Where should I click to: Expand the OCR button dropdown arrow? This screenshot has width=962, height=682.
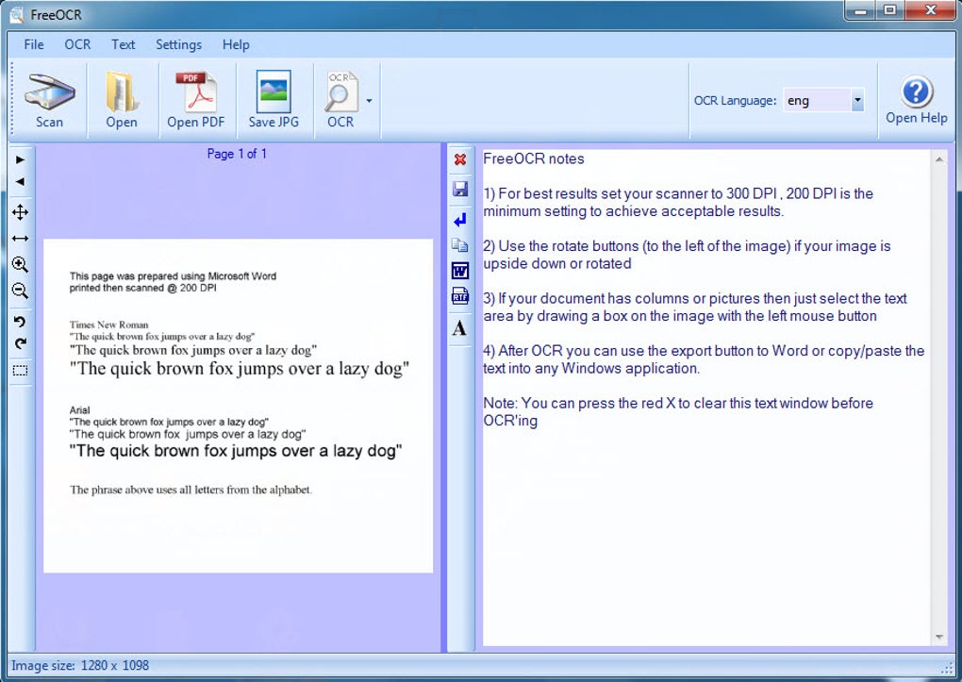[369, 101]
